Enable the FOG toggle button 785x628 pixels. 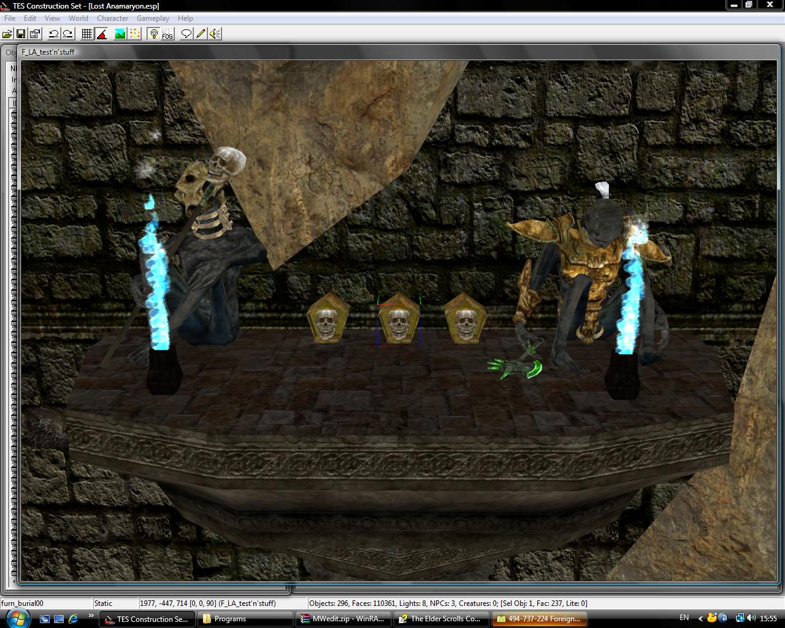point(167,34)
